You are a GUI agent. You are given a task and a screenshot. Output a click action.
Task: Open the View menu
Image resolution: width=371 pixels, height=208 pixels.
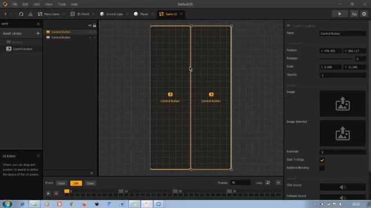point(49,4)
